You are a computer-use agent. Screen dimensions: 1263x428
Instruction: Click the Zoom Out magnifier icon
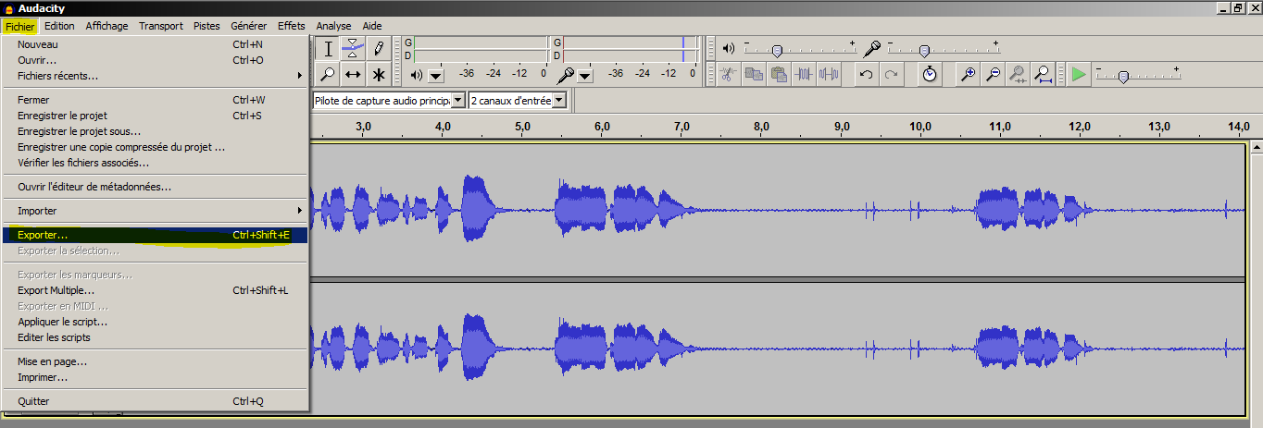click(x=994, y=74)
